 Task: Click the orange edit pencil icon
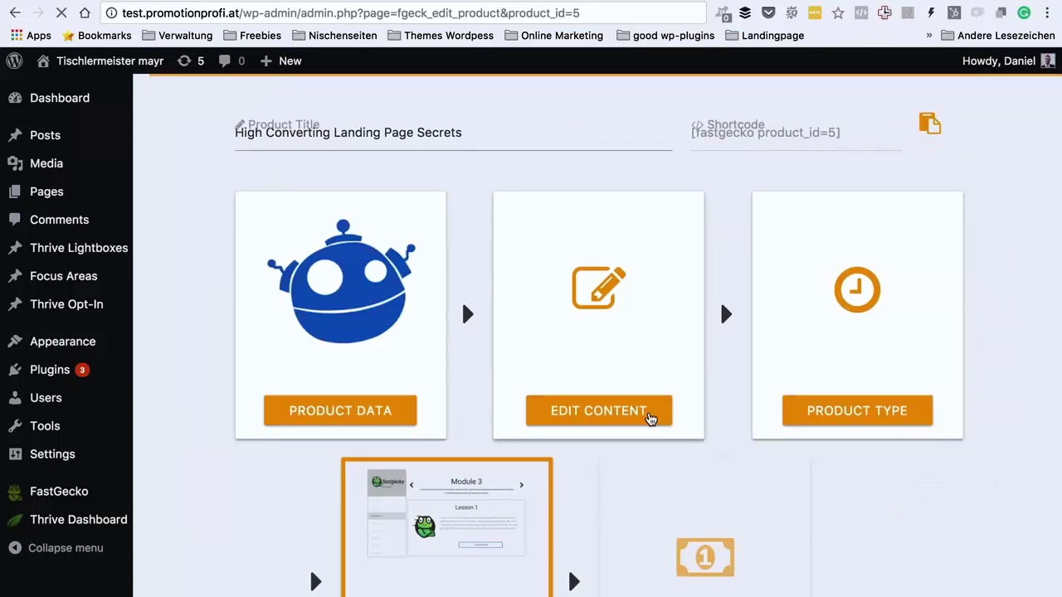point(599,288)
